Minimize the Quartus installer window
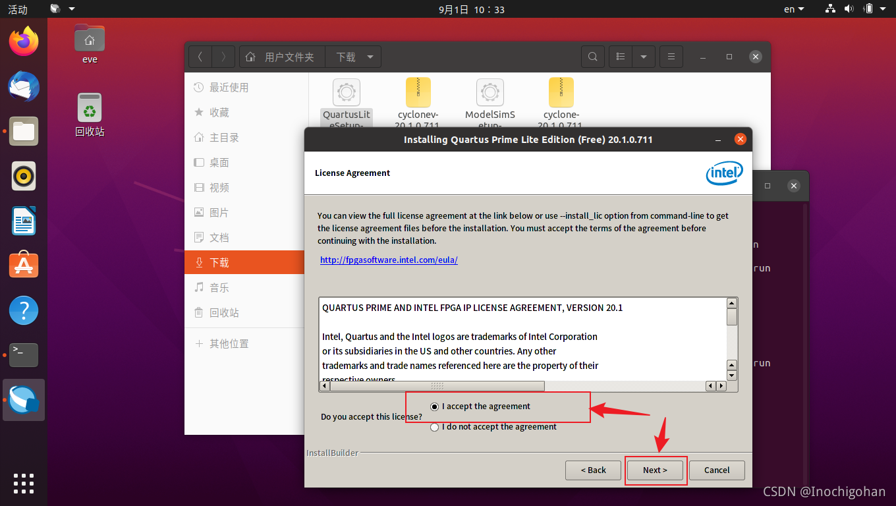This screenshot has height=506, width=896. 717,140
